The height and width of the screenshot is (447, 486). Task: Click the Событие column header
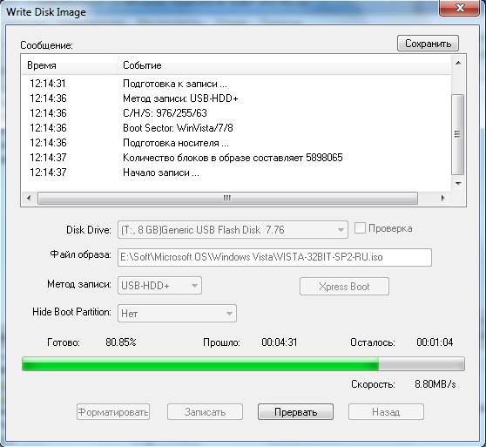pyautogui.click(x=284, y=65)
